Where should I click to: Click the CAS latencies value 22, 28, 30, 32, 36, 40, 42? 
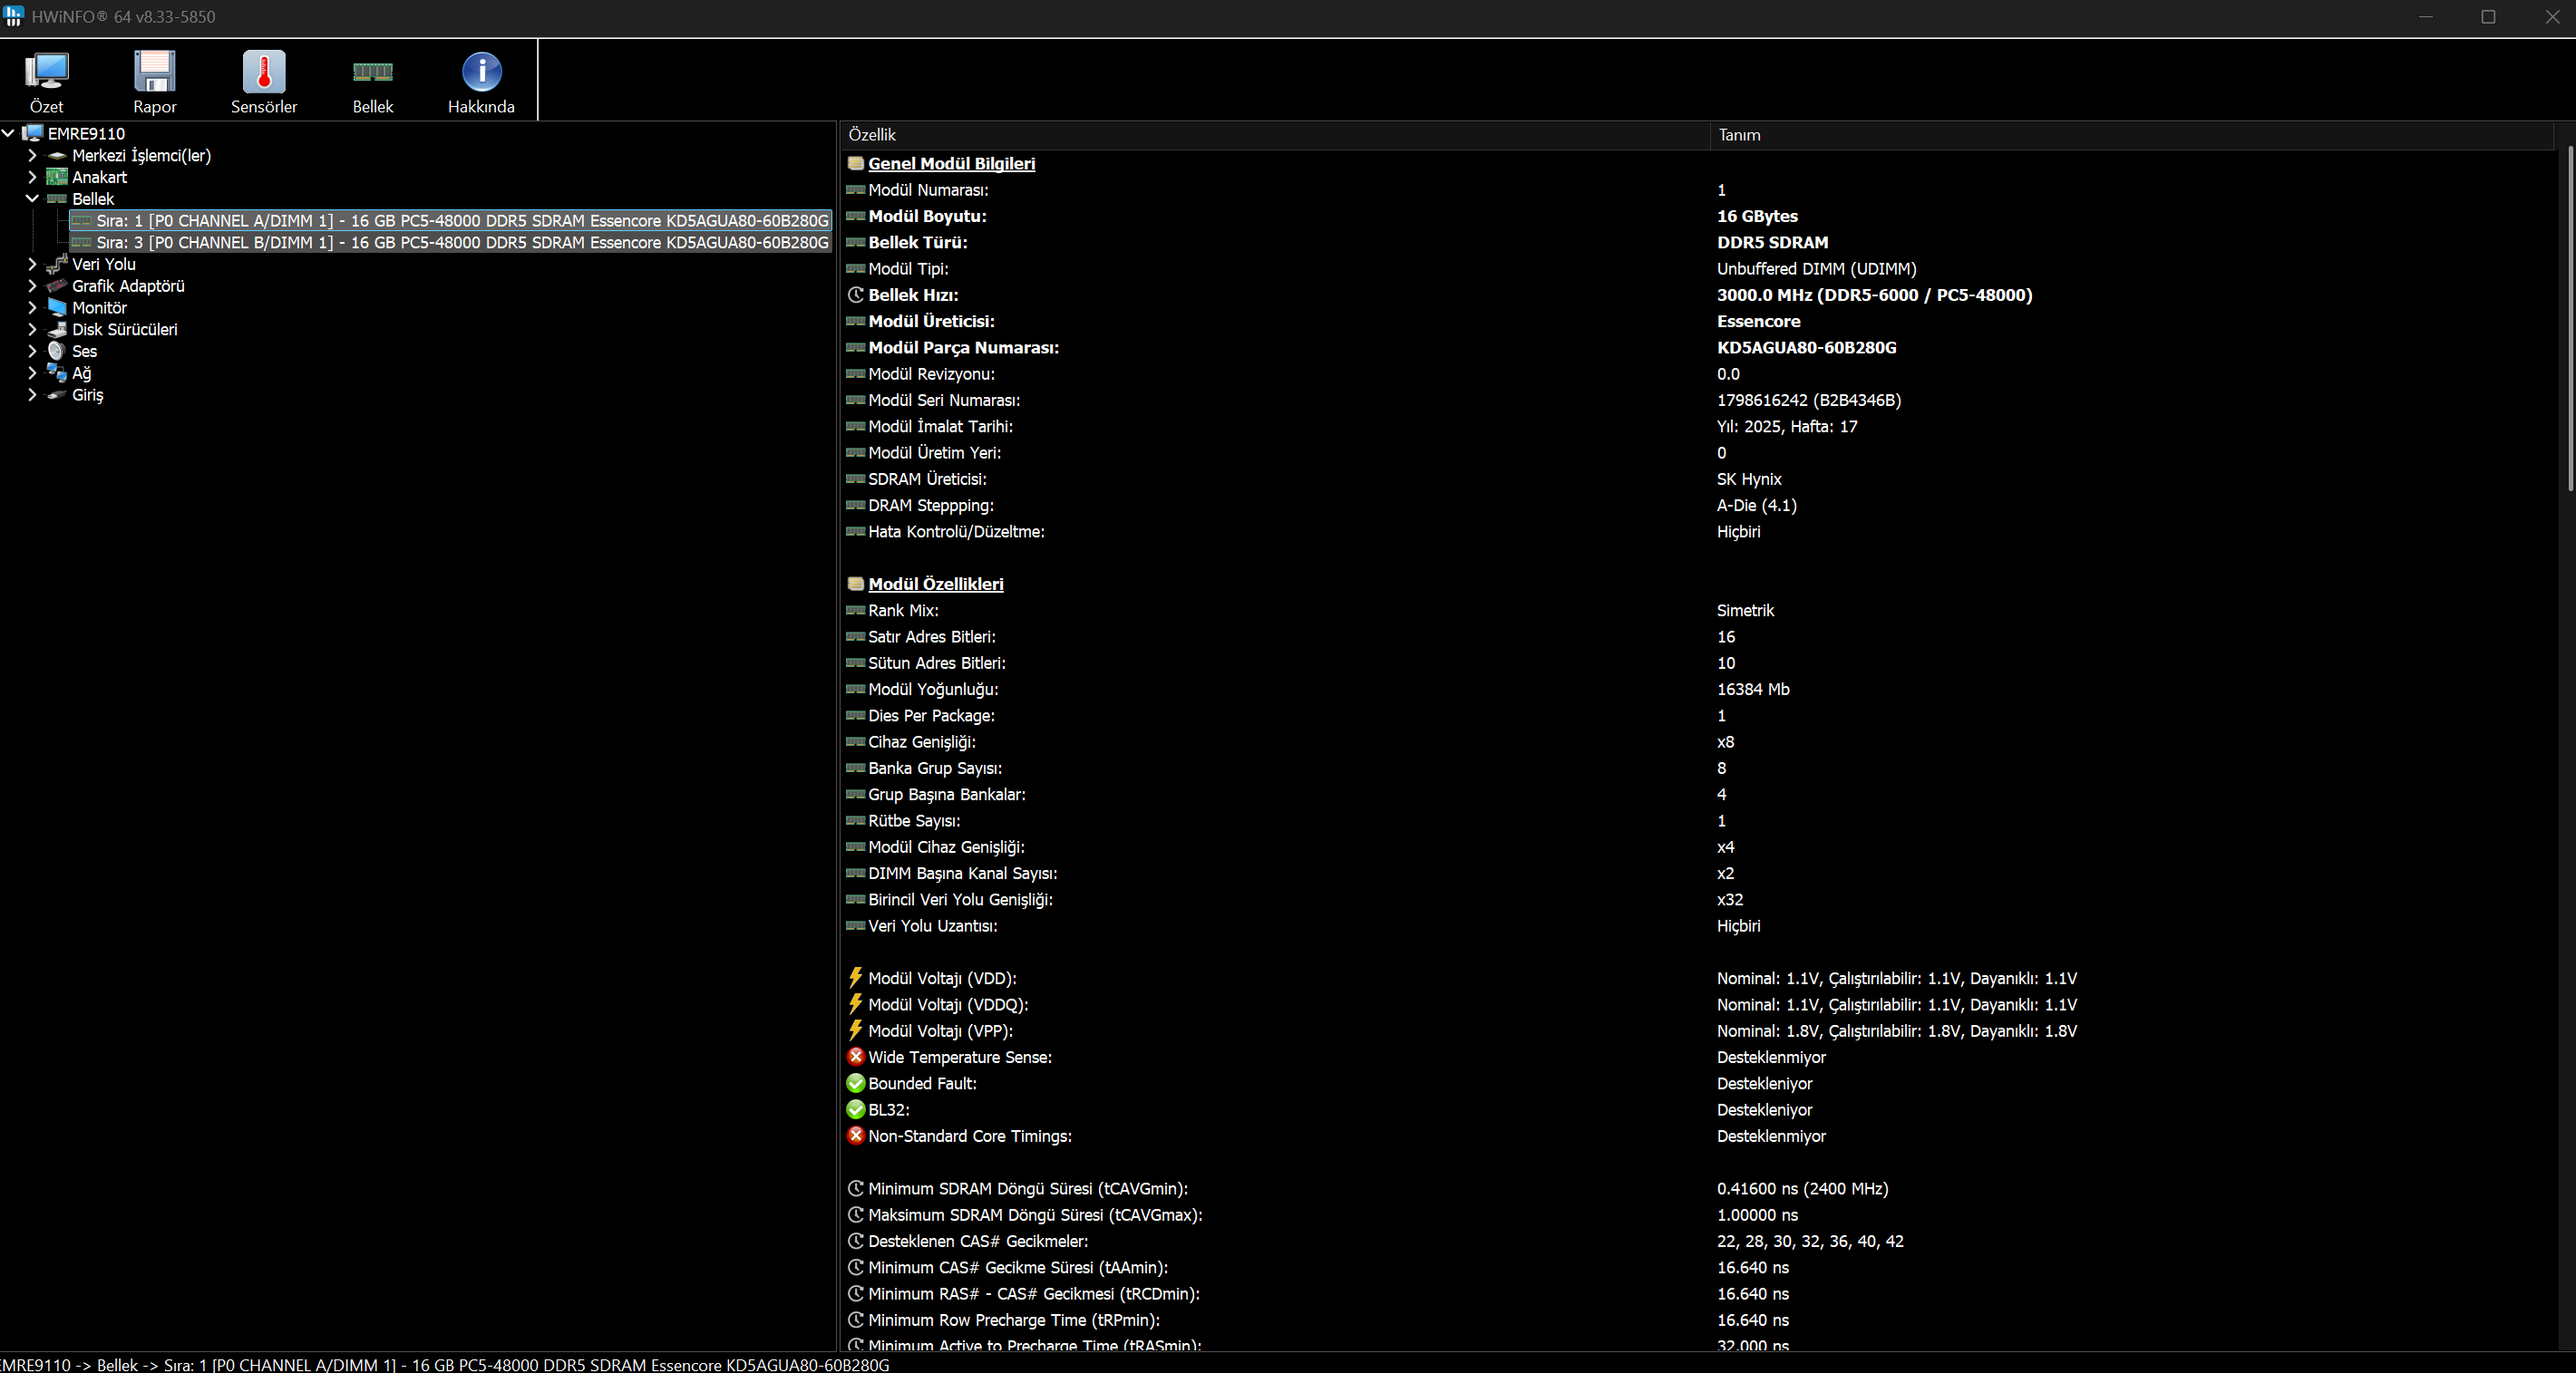click(1810, 1241)
